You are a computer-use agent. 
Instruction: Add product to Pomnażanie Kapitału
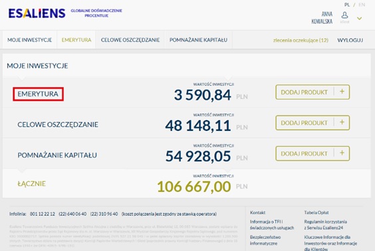tap(312, 153)
